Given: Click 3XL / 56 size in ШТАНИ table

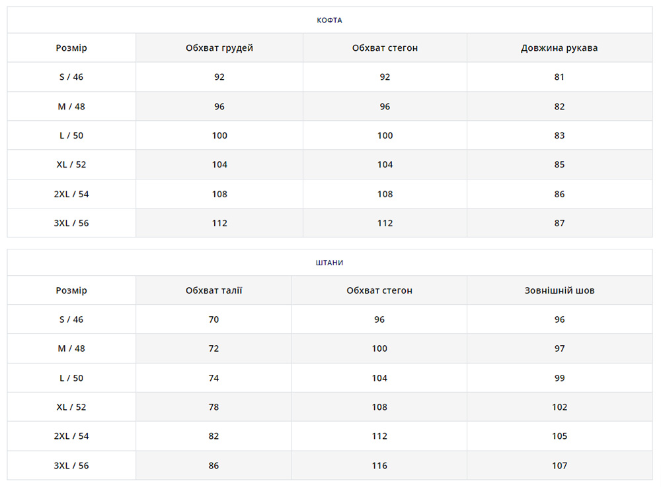Looking at the screenshot, I should (71, 466).
